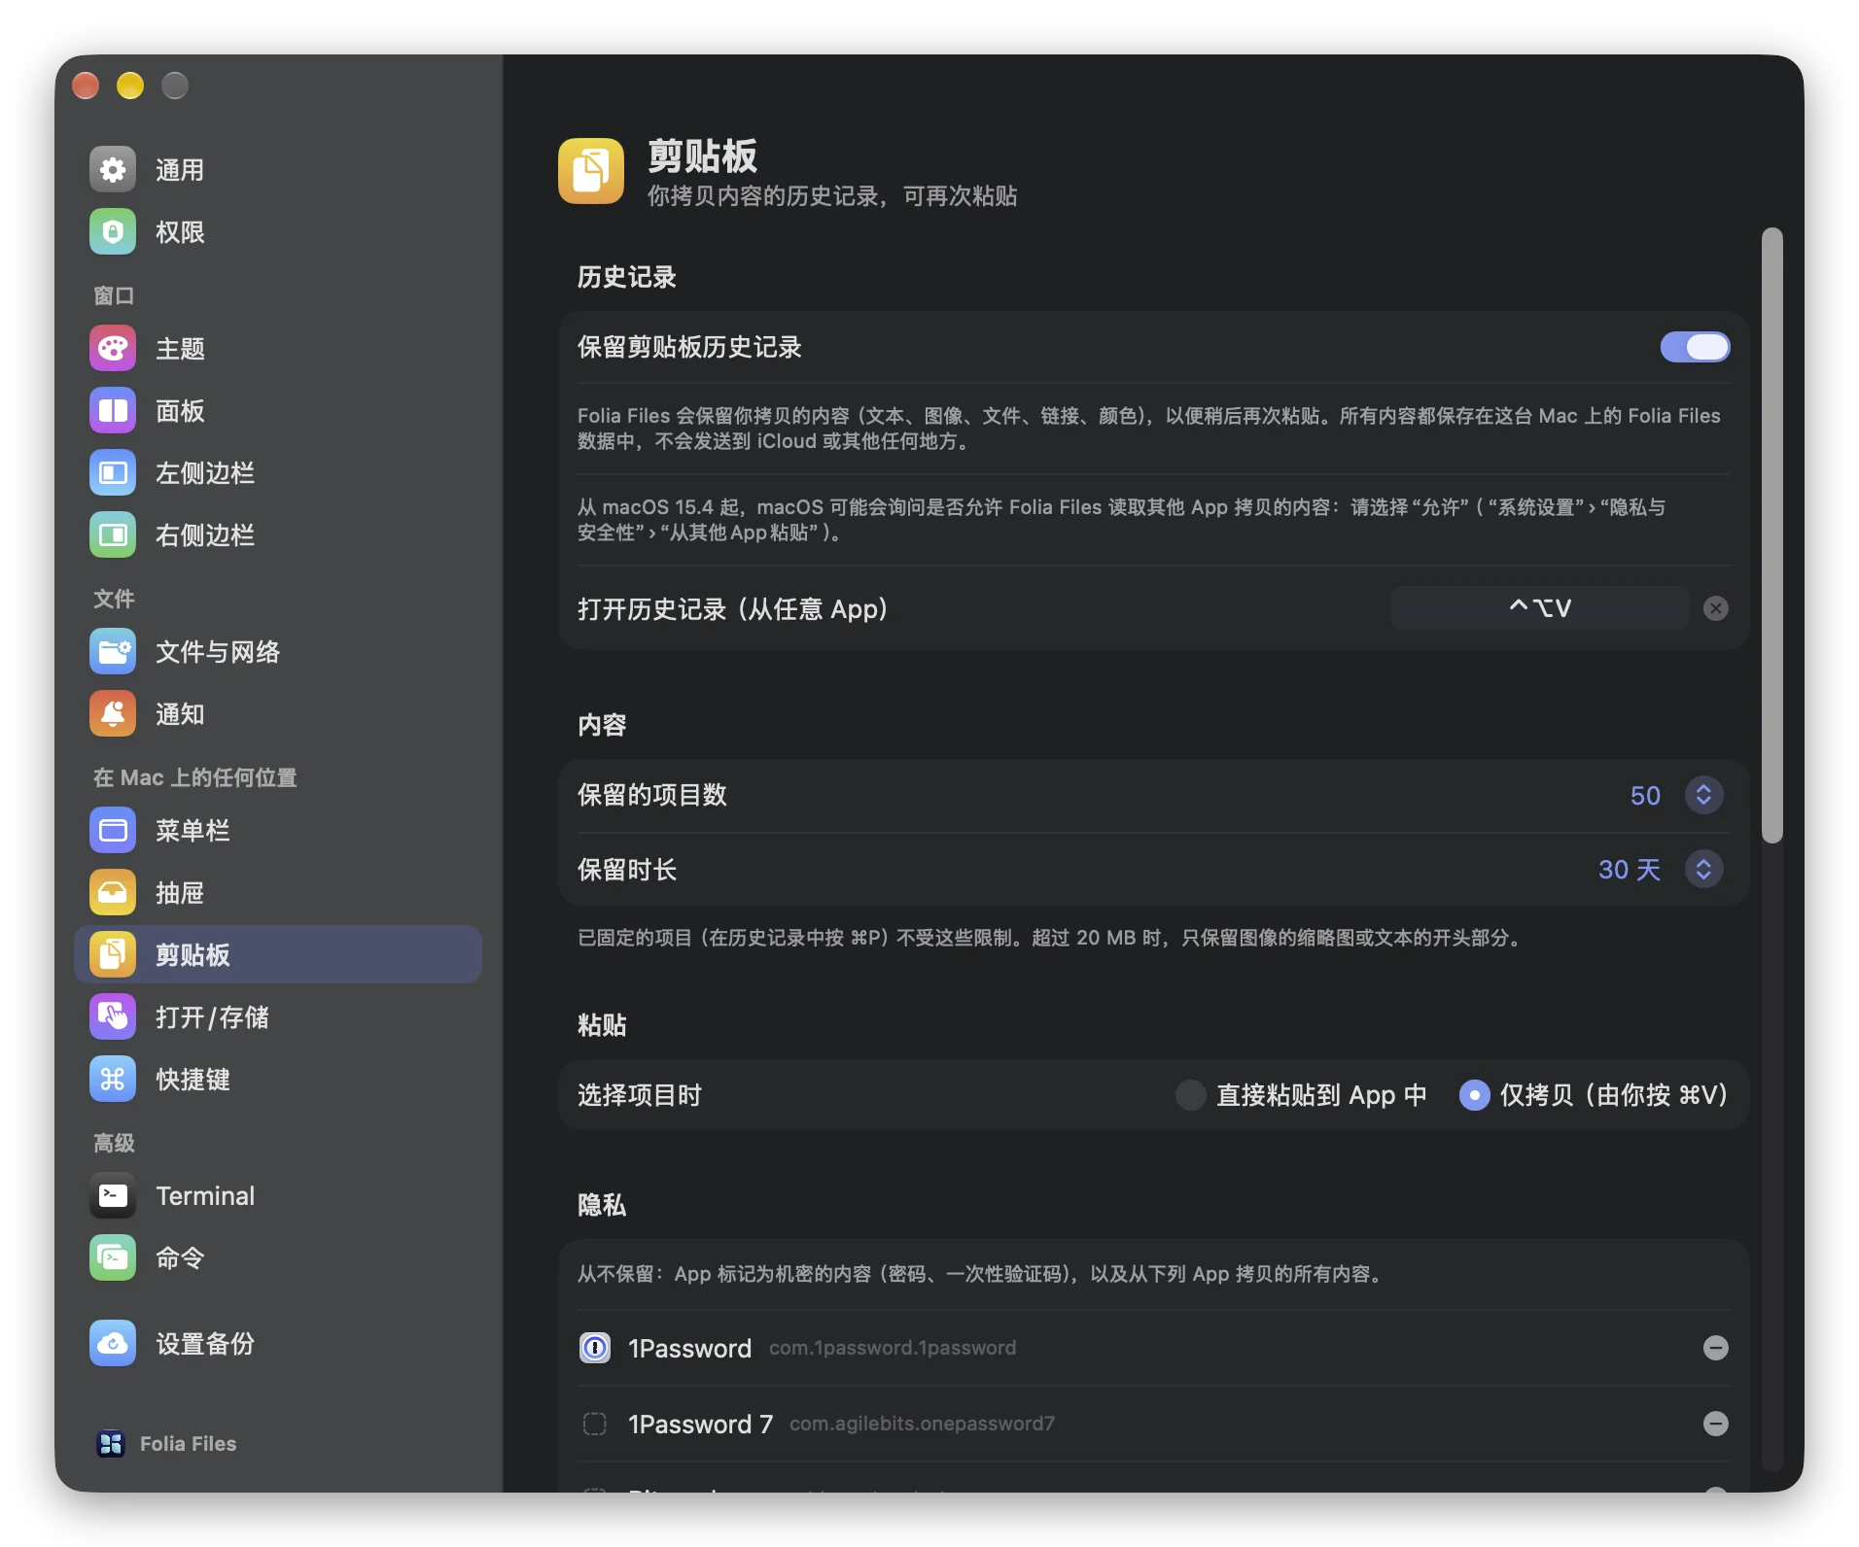Screen dimensions: 1859x1547
Task: Switch to 快捷键 settings page
Action: tap(278, 1080)
